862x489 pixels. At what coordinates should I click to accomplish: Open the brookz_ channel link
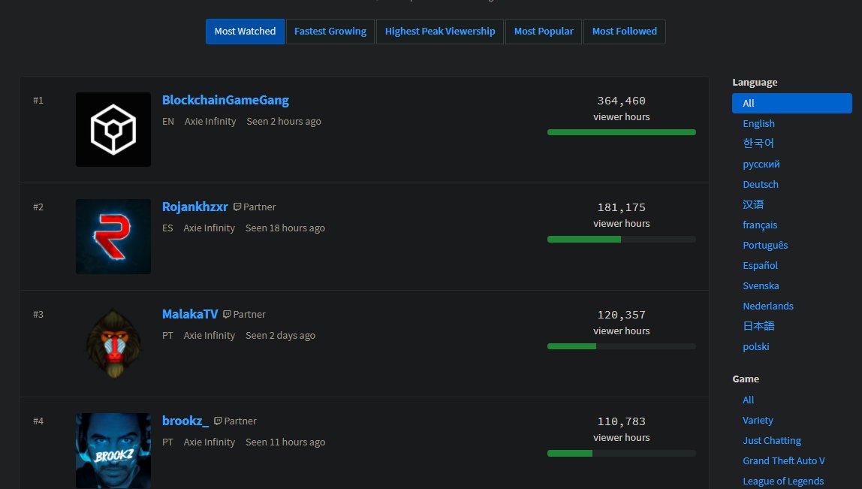(185, 421)
